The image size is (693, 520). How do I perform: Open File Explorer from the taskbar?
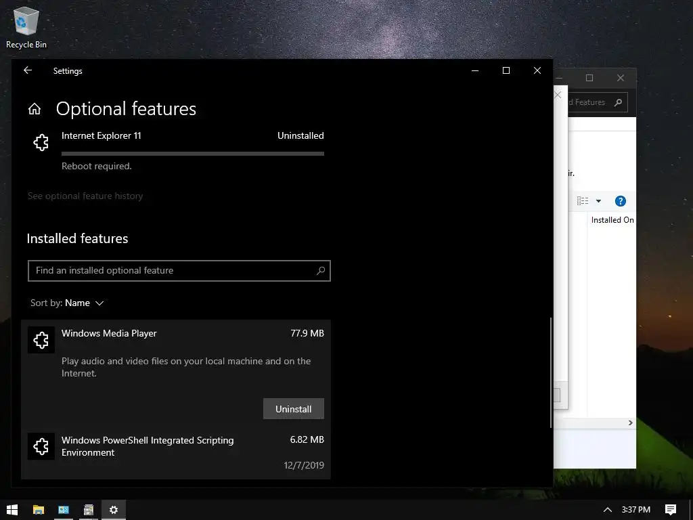pos(39,510)
